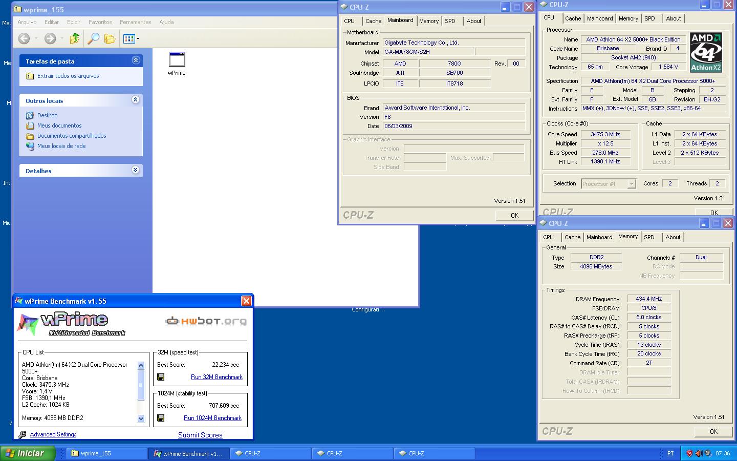The image size is (737, 461).
Task: Close the Mainboard CPU-Z window
Action: coord(529,7)
